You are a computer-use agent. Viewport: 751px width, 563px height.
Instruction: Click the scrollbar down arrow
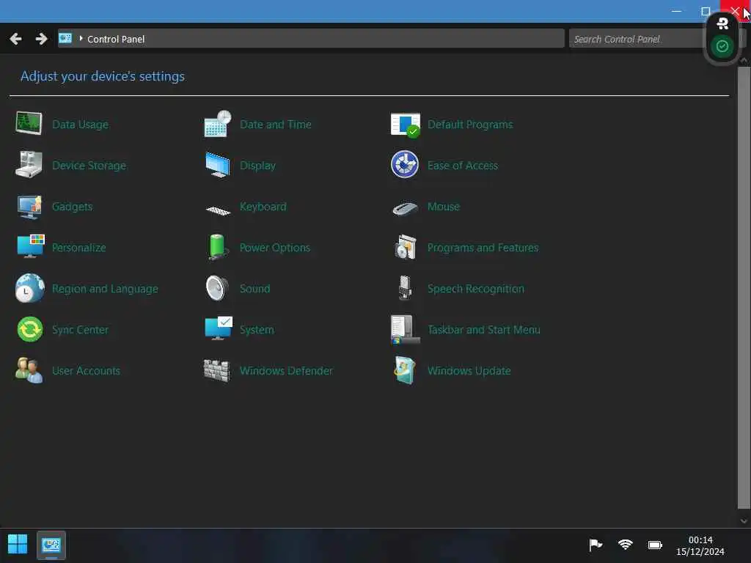pyautogui.click(x=744, y=520)
